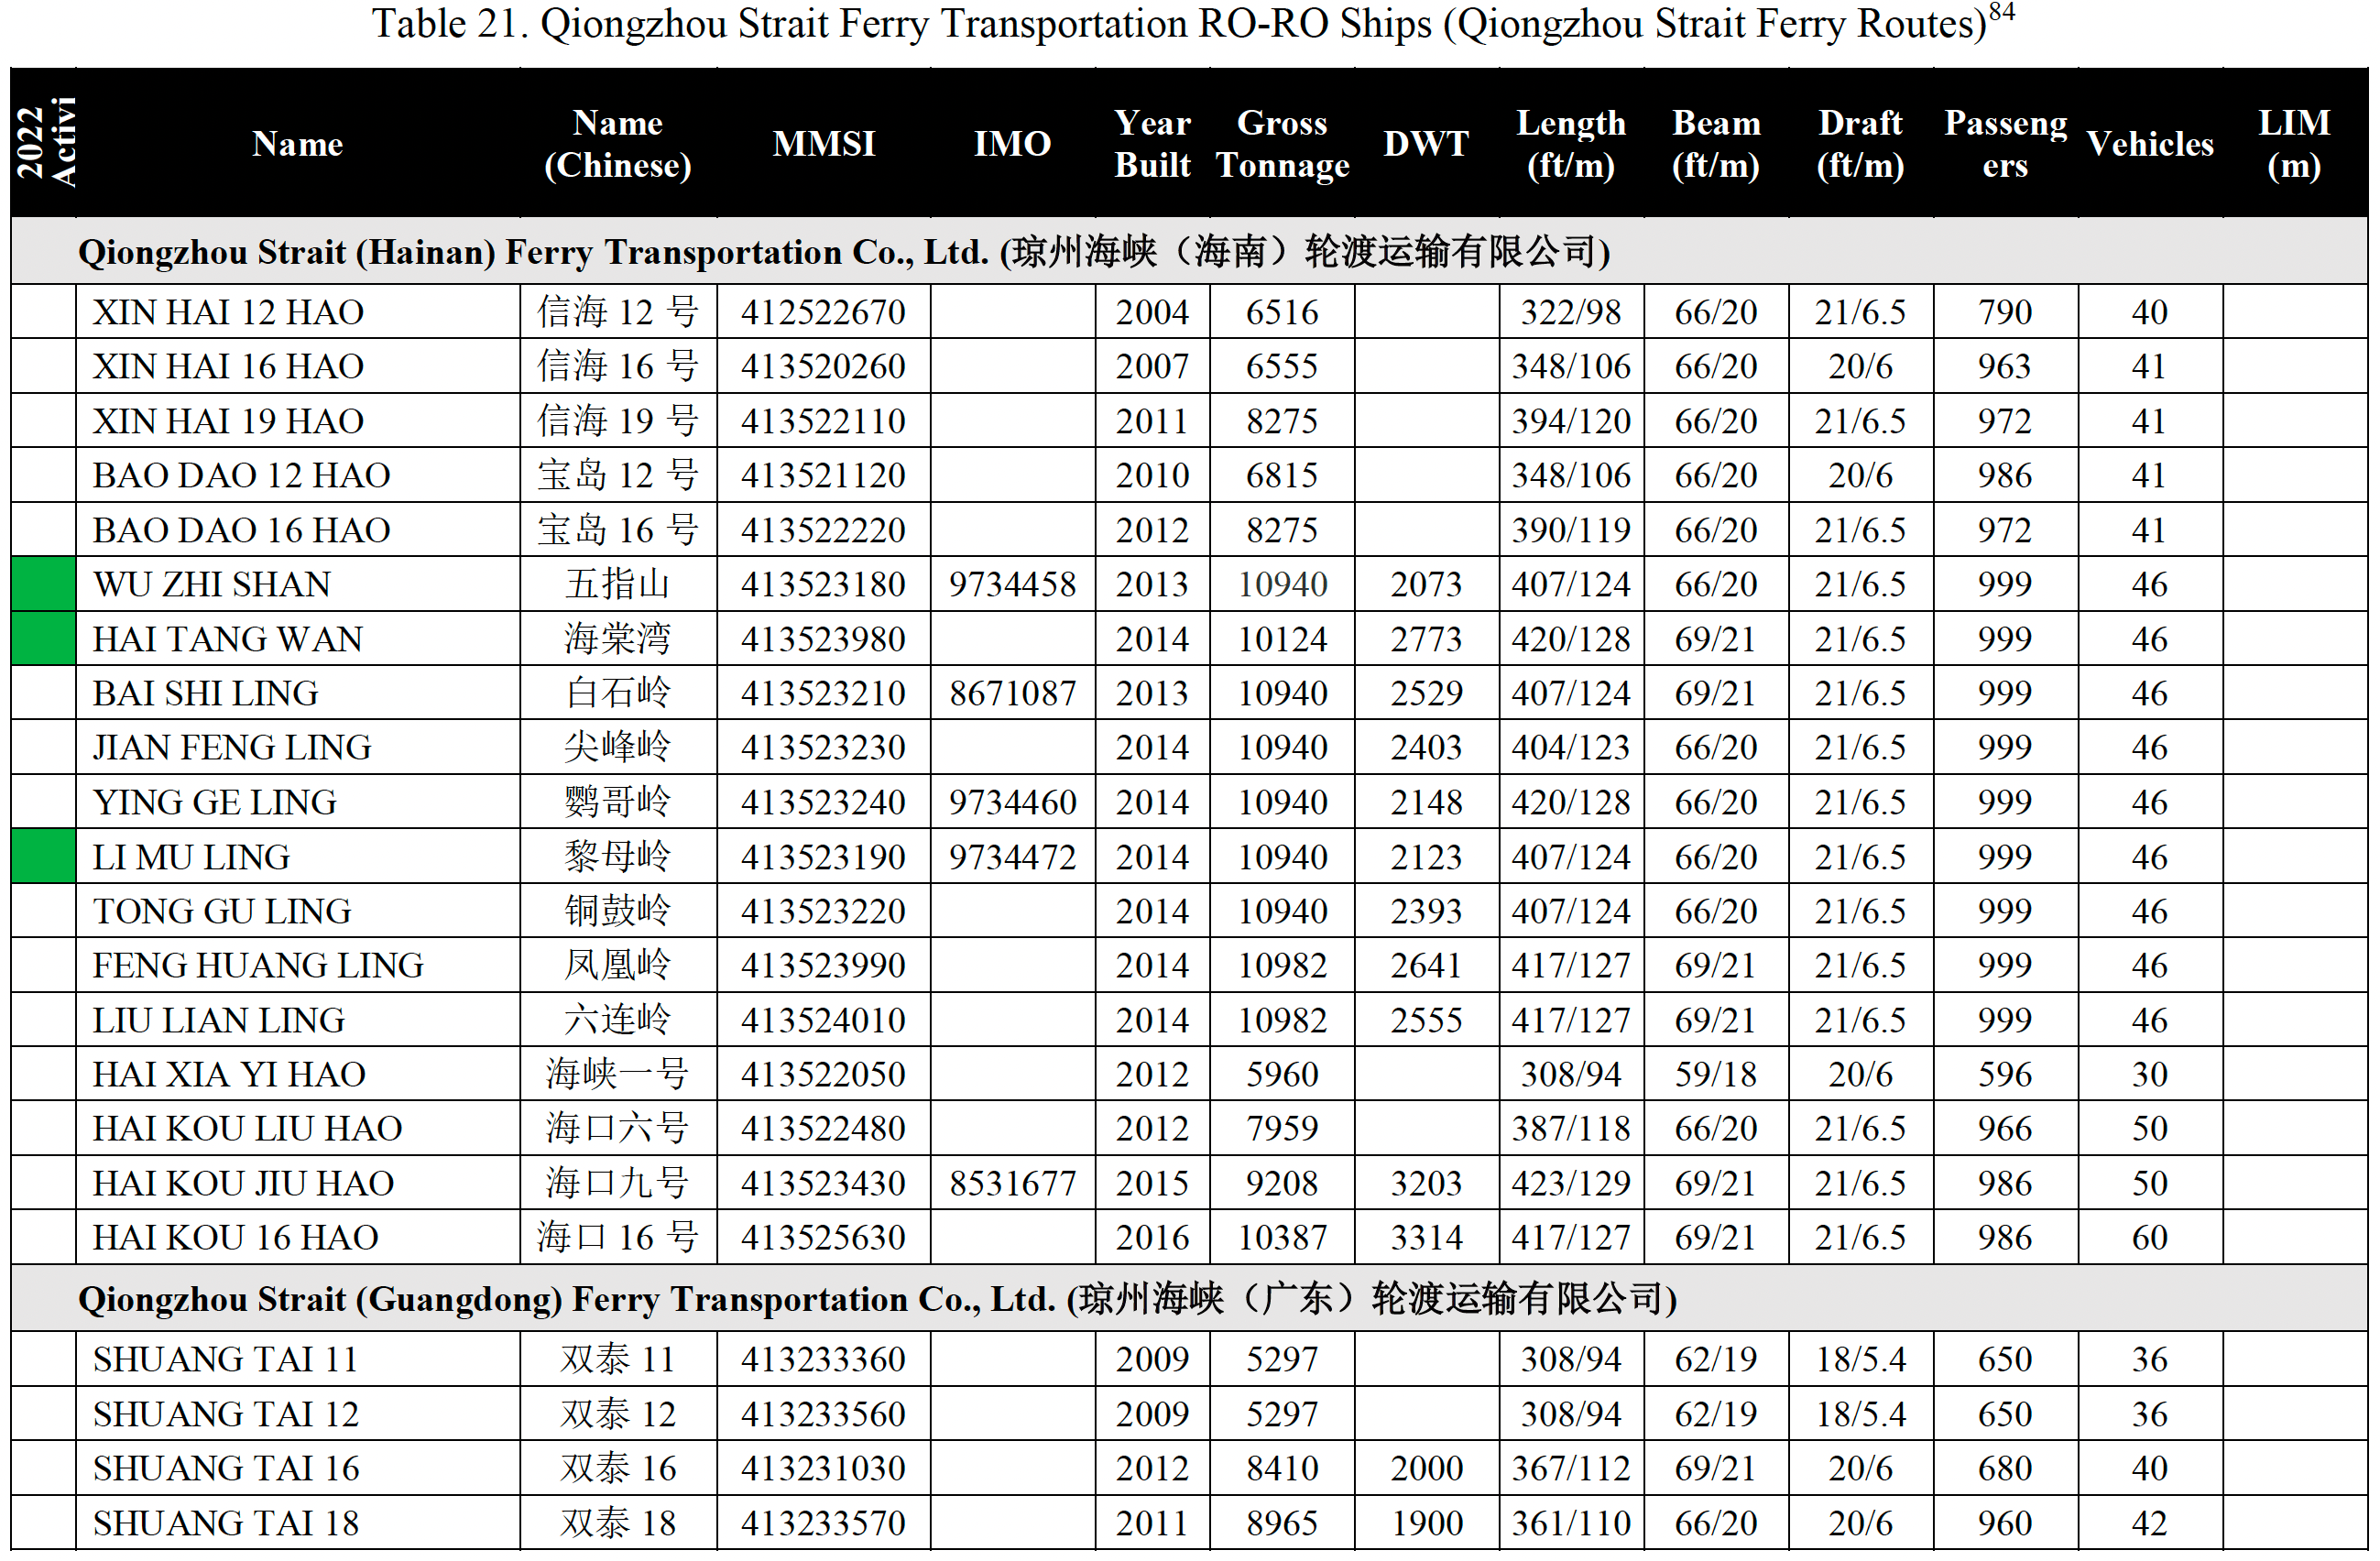Select the SHUANG TAI 18 name cell

[225, 1523]
